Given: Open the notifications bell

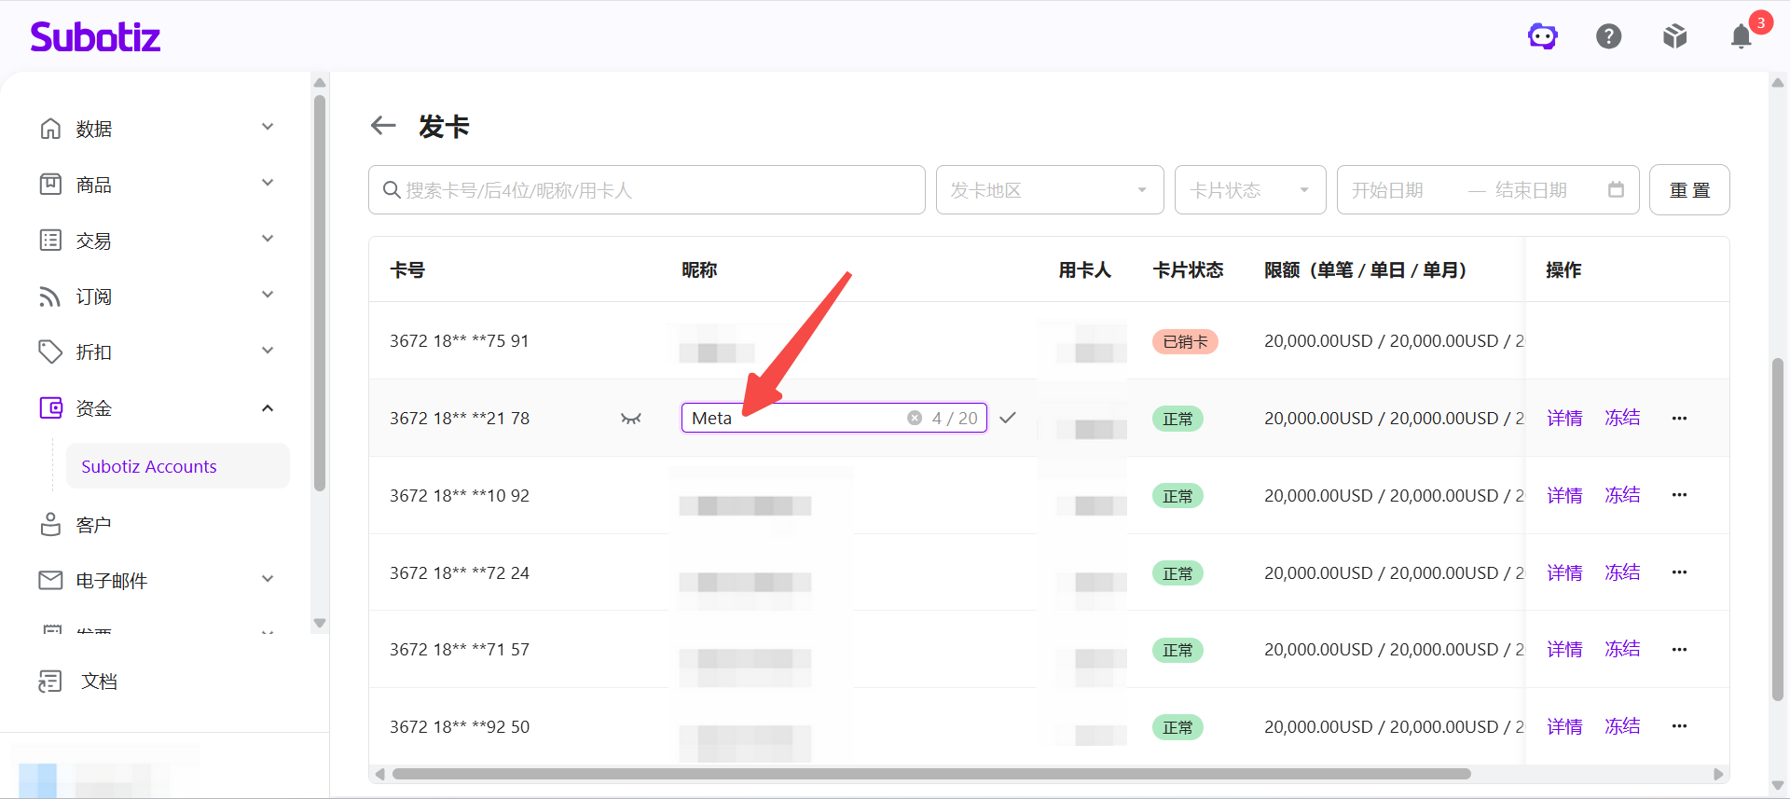Looking at the screenshot, I should coord(1742,36).
